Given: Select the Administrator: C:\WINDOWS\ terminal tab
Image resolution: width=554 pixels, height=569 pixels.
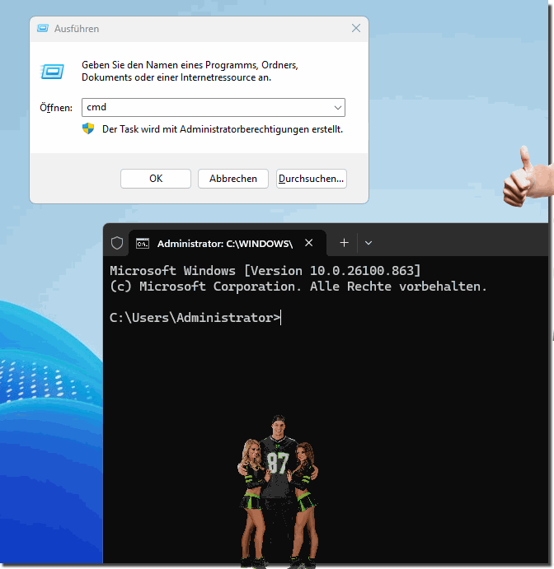Looking at the screenshot, I should [228, 243].
